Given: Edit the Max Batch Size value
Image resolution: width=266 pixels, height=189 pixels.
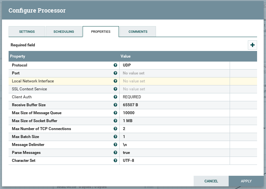Looking at the screenshot, I should point(174,137).
